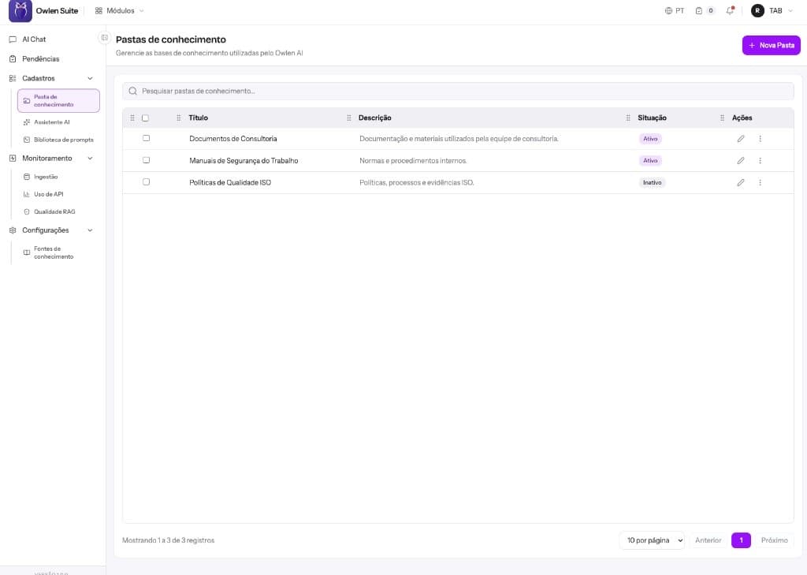Open Ingestão under Monitoramento

pyautogui.click(x=46, y=177)
